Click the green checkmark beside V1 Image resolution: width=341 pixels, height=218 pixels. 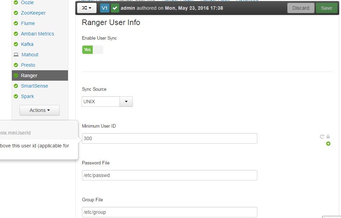[x=115, y=8]
